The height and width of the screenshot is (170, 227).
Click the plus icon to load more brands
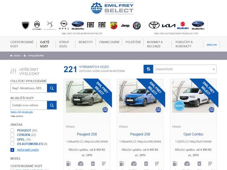coord(12,150)
